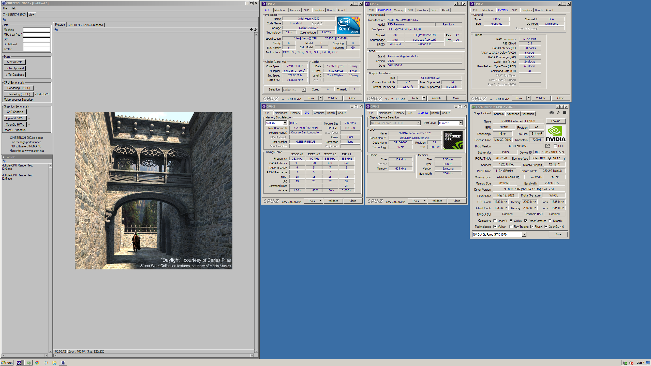Expand the Tools arrow in CPU-Z CPU window

point(320,98)
